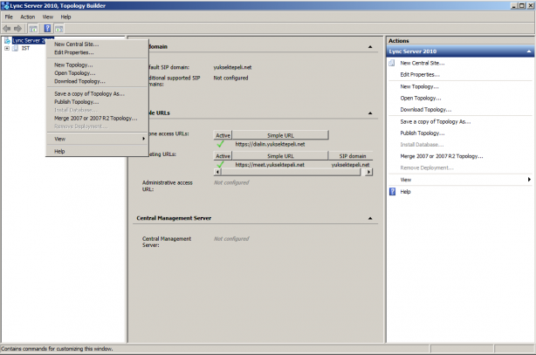Image resolution: width=536 pixels, height=355 pixels.
Task: Click the Actions pane title
Action: (399, 41)
